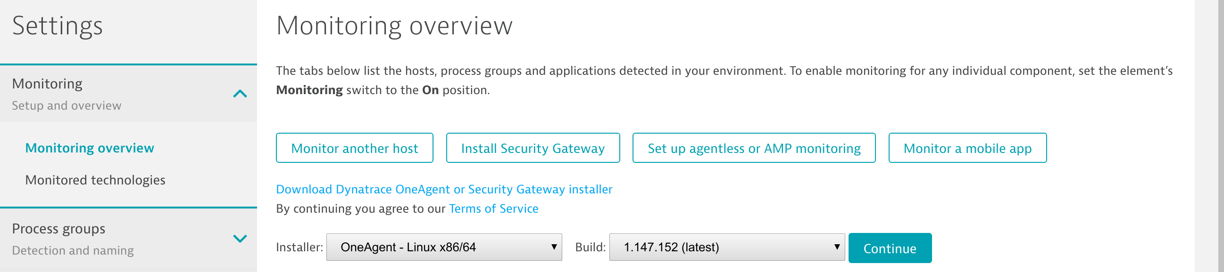Screen dimensions: 1224x272
Task: Collapse the Monitoring section chevron
Action: (x=240, y=94)
